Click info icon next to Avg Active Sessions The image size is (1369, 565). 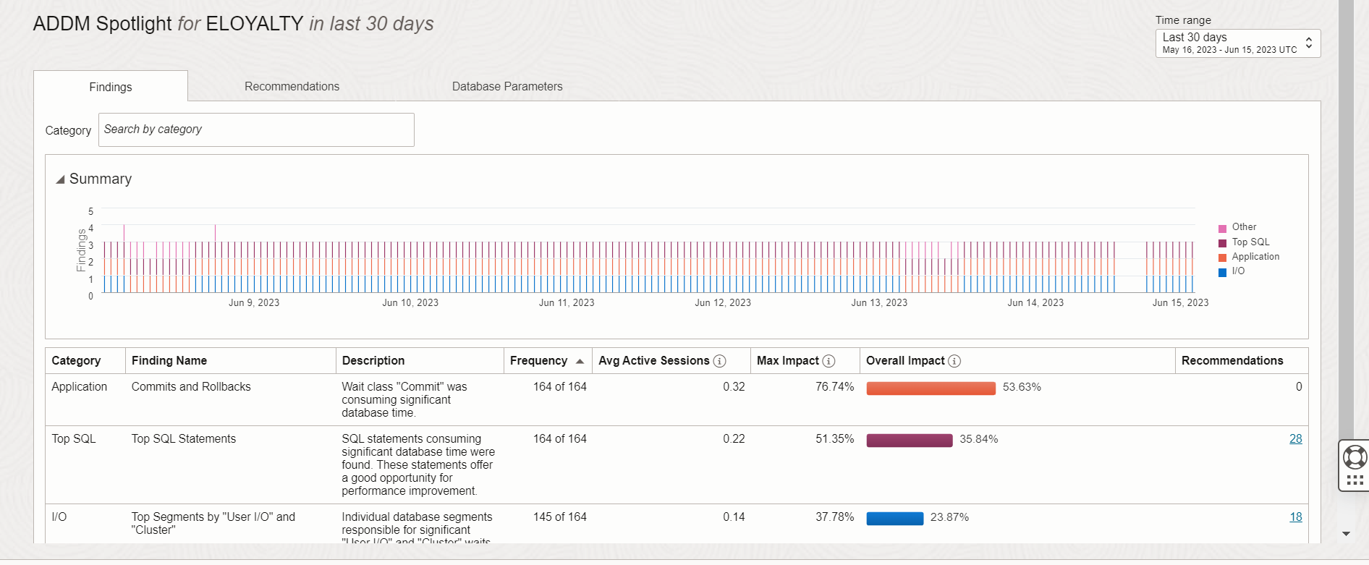tap(719, 361)
